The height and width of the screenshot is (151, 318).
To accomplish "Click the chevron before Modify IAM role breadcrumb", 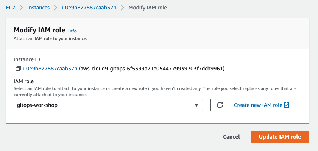I will [123, 8].
